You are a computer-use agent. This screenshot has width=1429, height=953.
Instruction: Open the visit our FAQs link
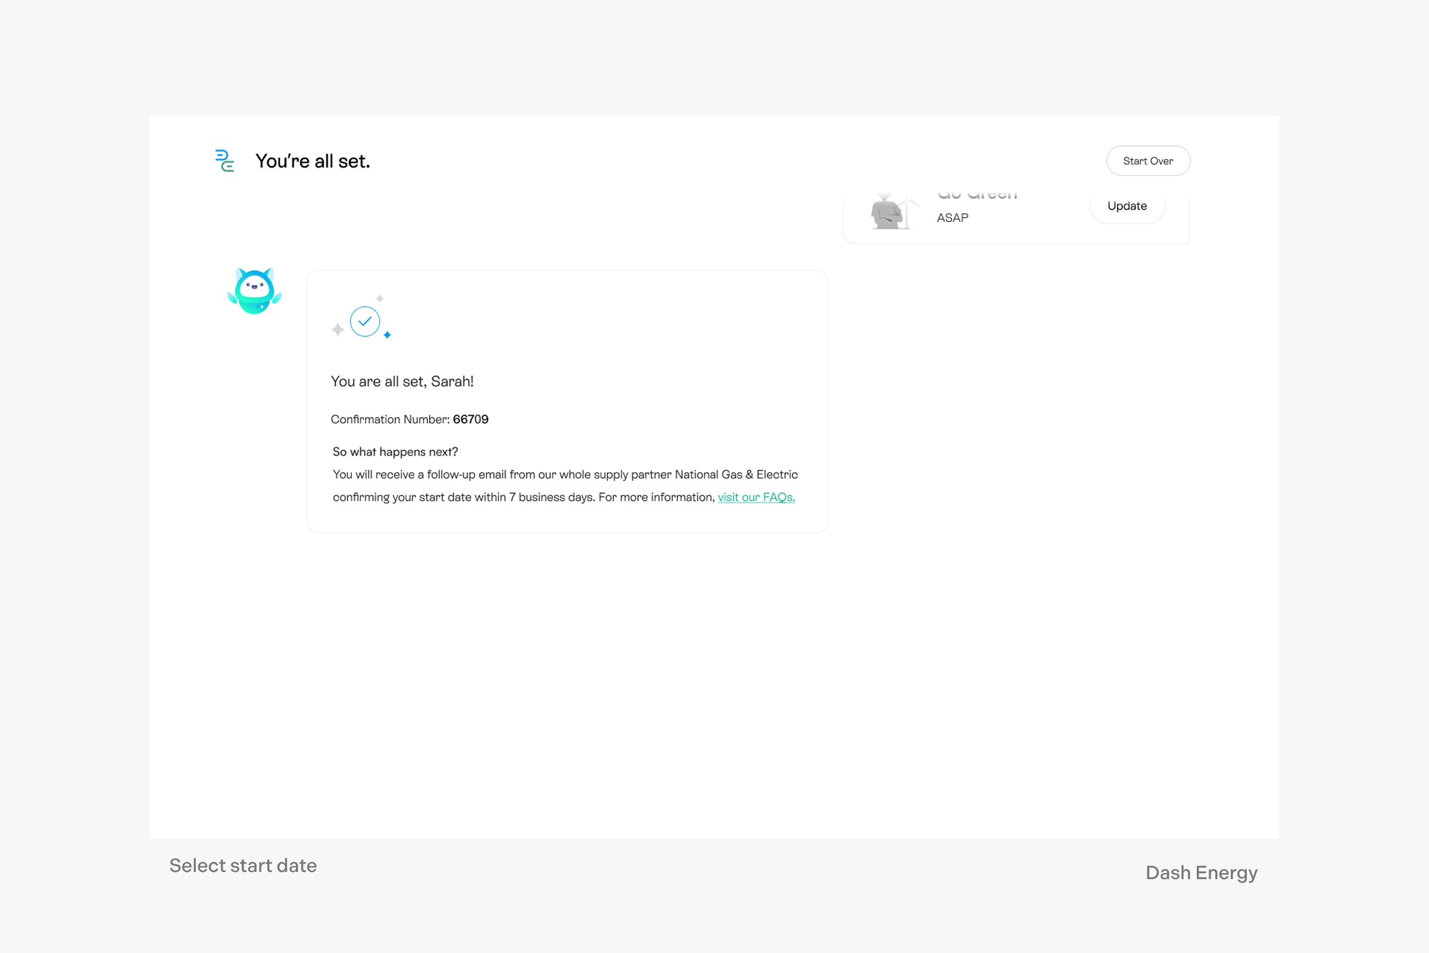pyautogui.click(x=756, y=497)
